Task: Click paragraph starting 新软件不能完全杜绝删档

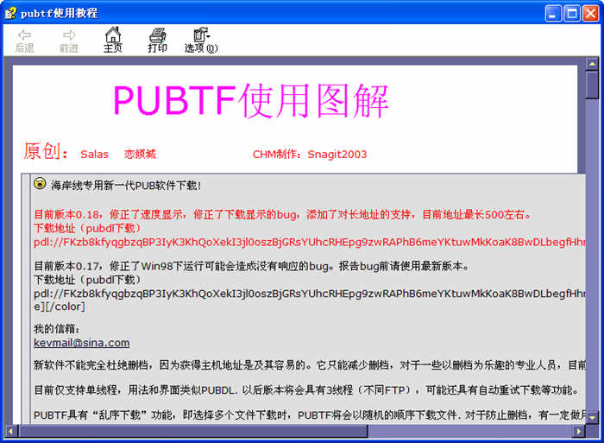Action: (310, 364)
